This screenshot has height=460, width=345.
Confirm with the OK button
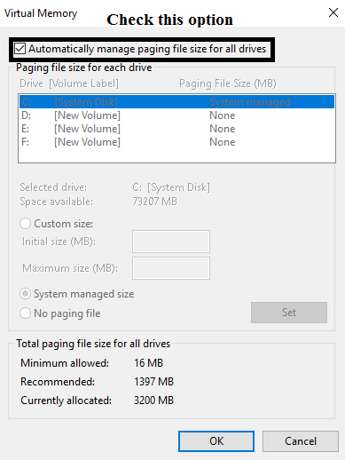tap(216, 441)
